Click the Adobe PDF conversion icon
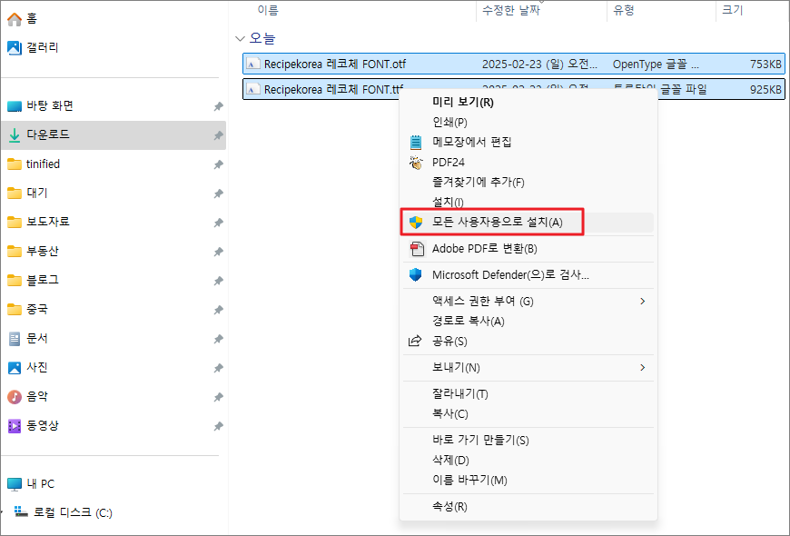This screenshot has width=790, height=536. click(x=416, y=249)
